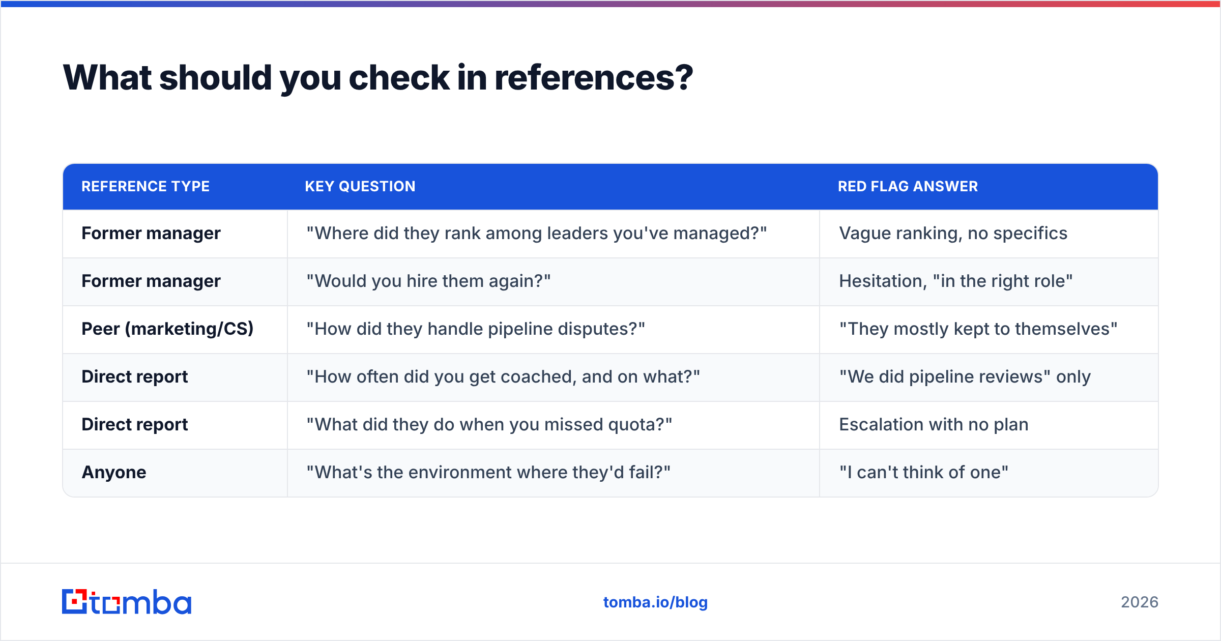Image resolution: width=1221 pixels, height=641 pixels.
Task: Select the REFERENCE TYPE column header
Action: point(146,186)
